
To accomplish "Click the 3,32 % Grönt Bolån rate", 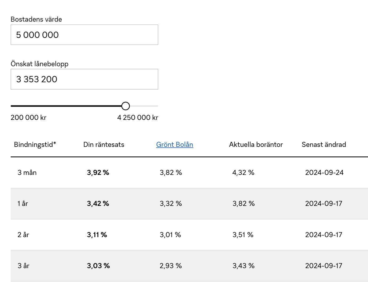I will tap(171, 204).
